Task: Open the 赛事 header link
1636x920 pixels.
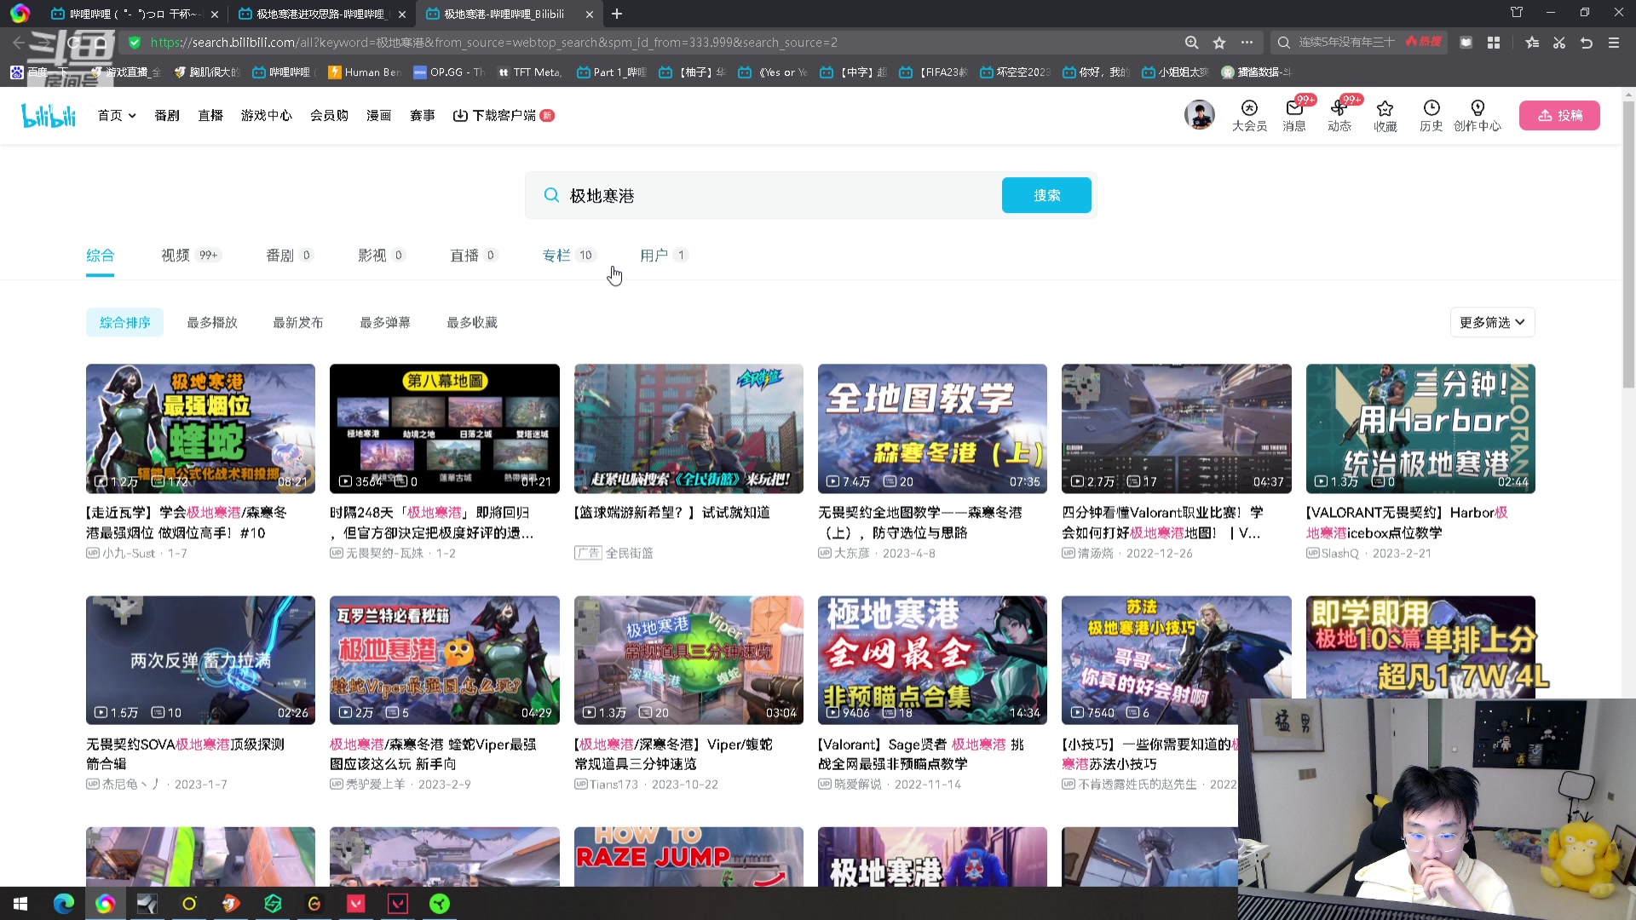Action: click(422, 115)
